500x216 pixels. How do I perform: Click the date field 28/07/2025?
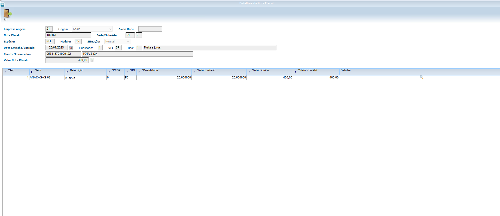[x=57, y=48]
